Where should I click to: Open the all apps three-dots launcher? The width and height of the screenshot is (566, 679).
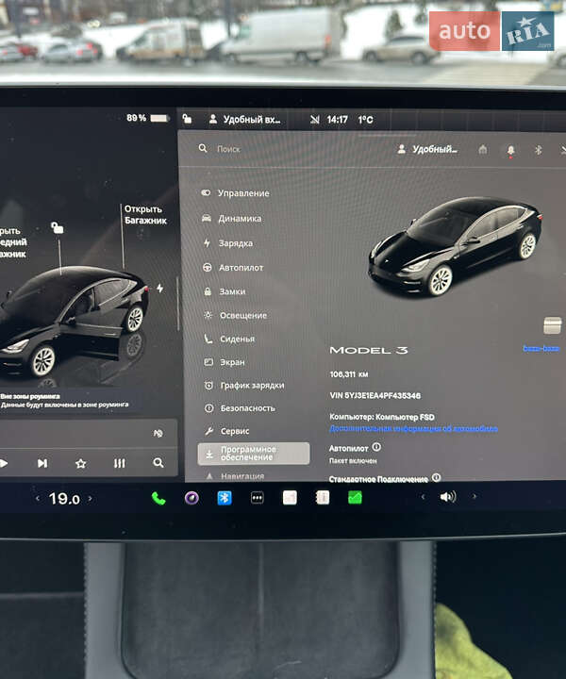point(258,498)
